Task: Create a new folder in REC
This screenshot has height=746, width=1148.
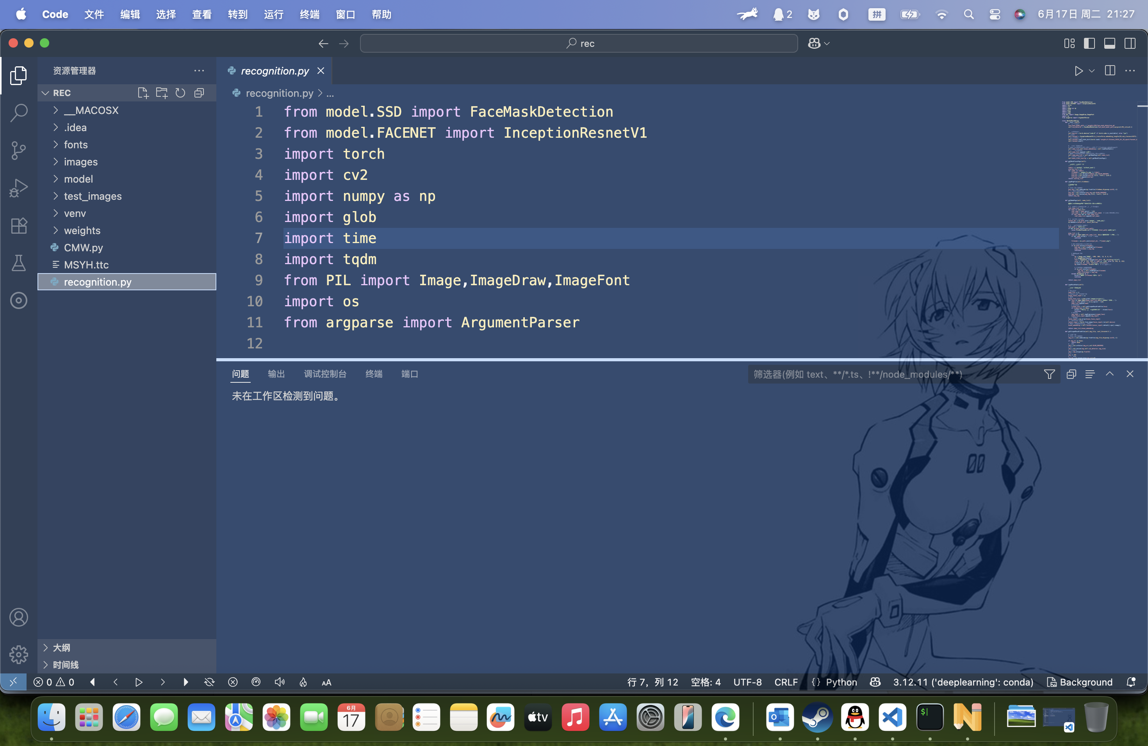Action: 162,92
